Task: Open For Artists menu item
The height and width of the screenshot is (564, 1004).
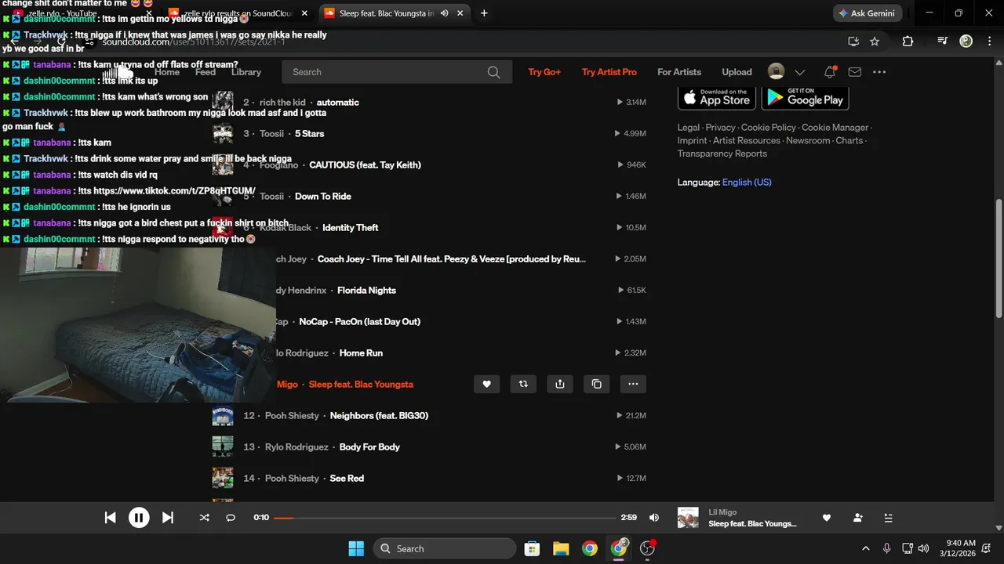Action: coord(679,72)
